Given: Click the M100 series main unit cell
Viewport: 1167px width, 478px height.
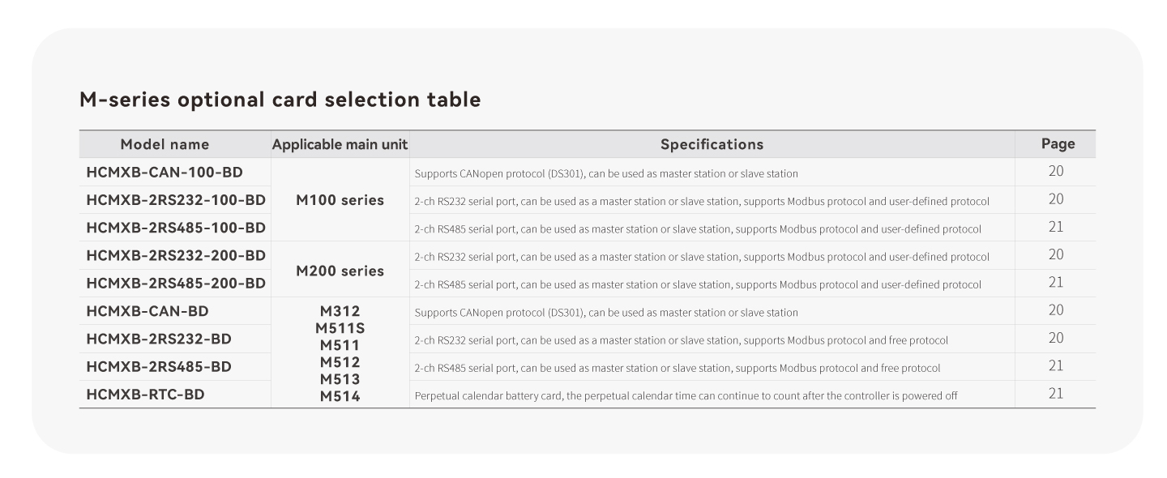Looking at the screenshot, I should coord(340,200).
